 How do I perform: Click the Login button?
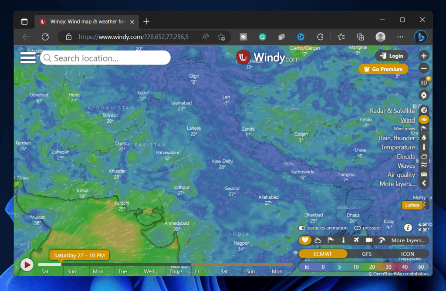[x=391, y=56]
